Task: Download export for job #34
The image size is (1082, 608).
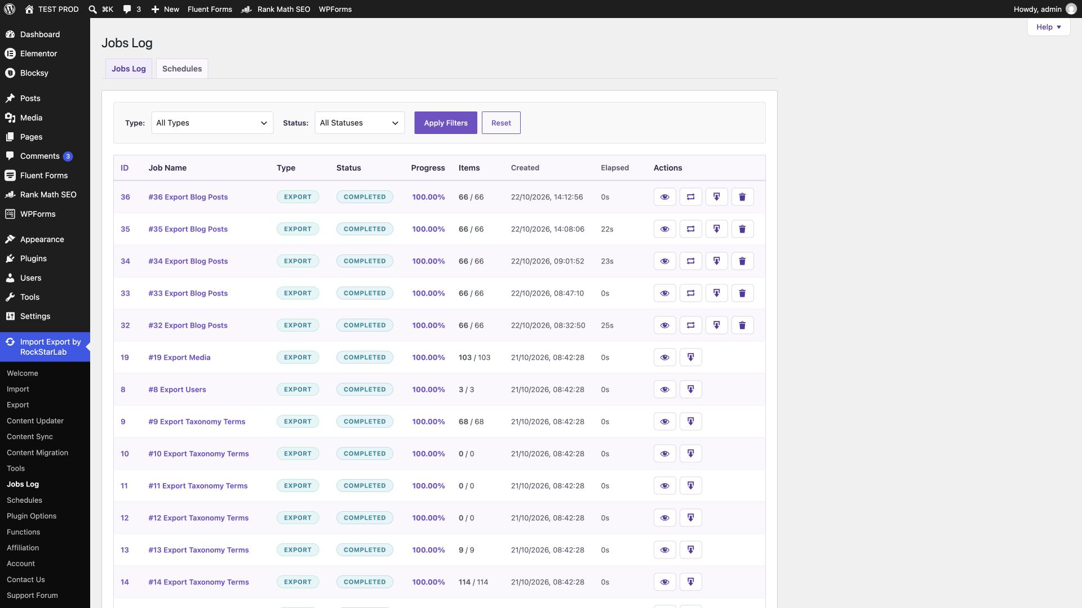Action: tap(716, 261)
